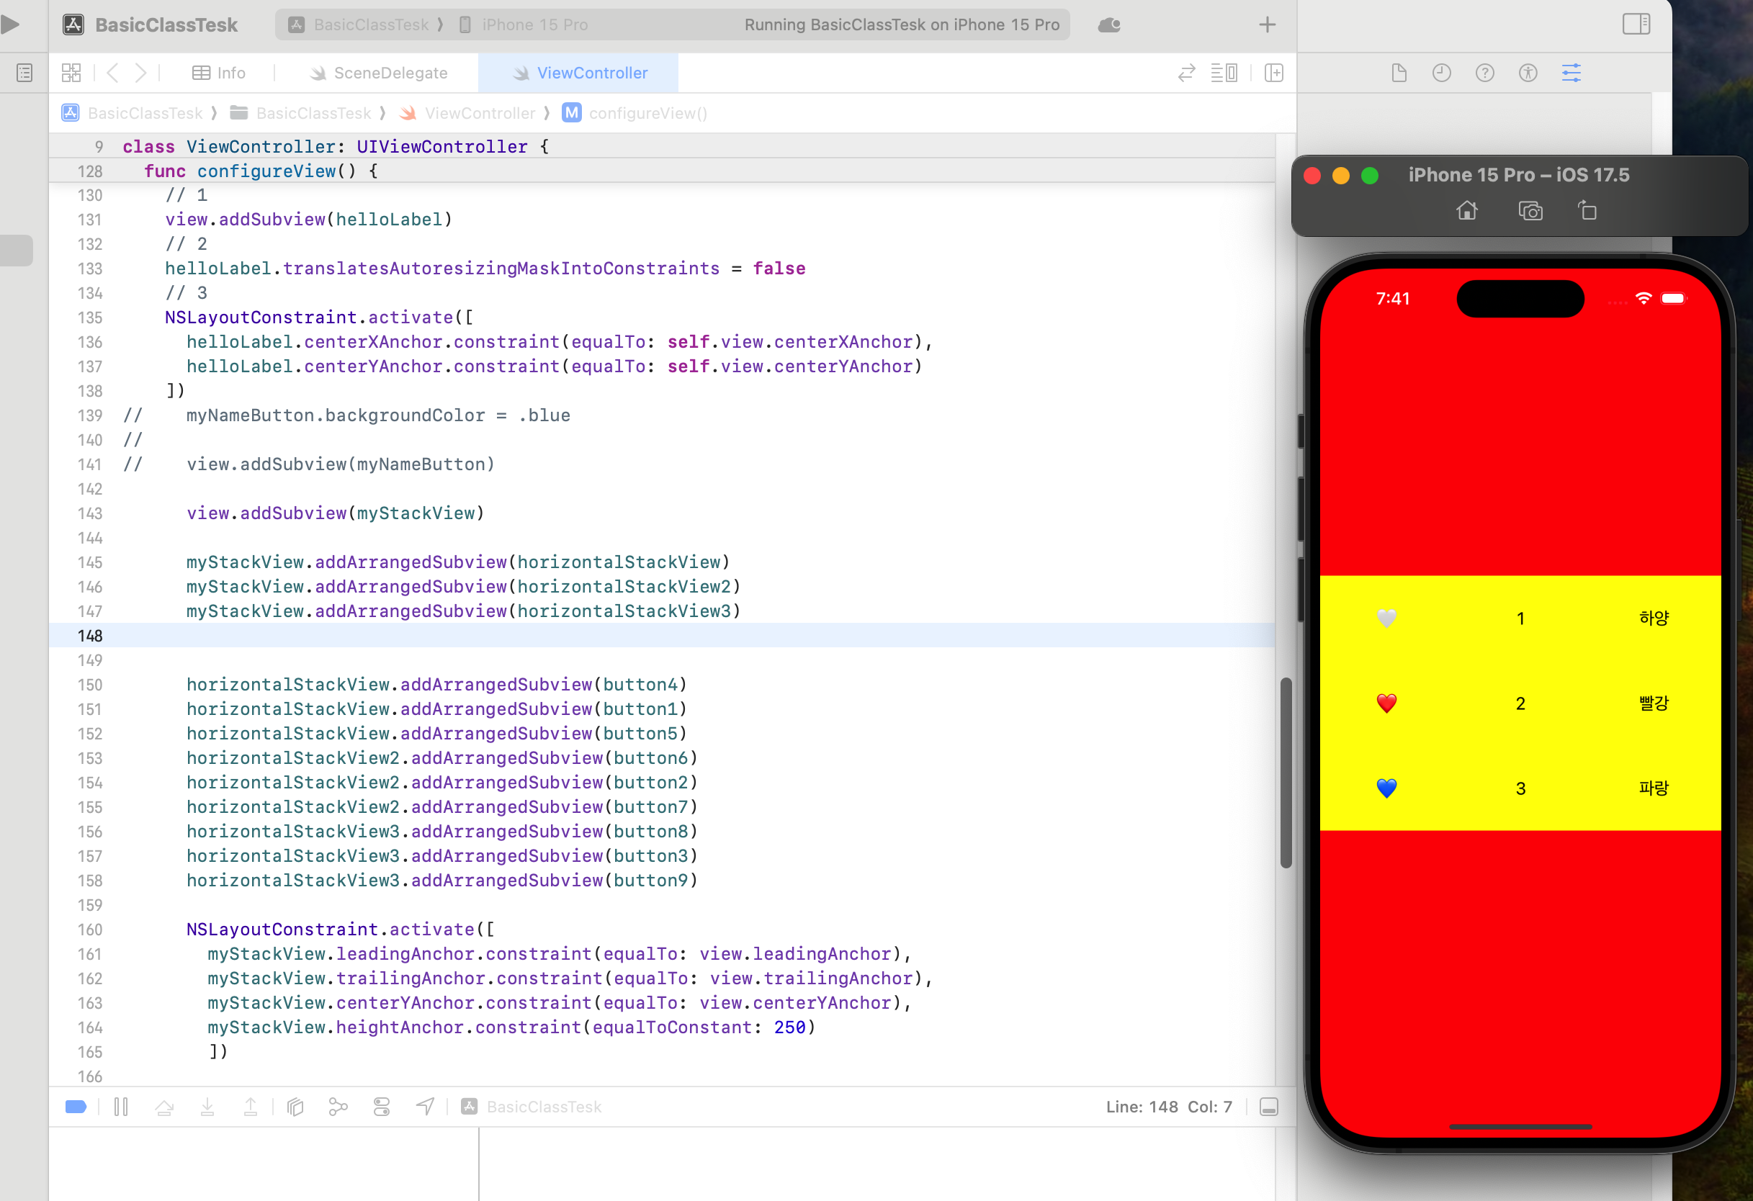The width and height of the screenshot is (1753, 1201).
Task: Click the plus Library button
Action: click(x=1268, y=25)
